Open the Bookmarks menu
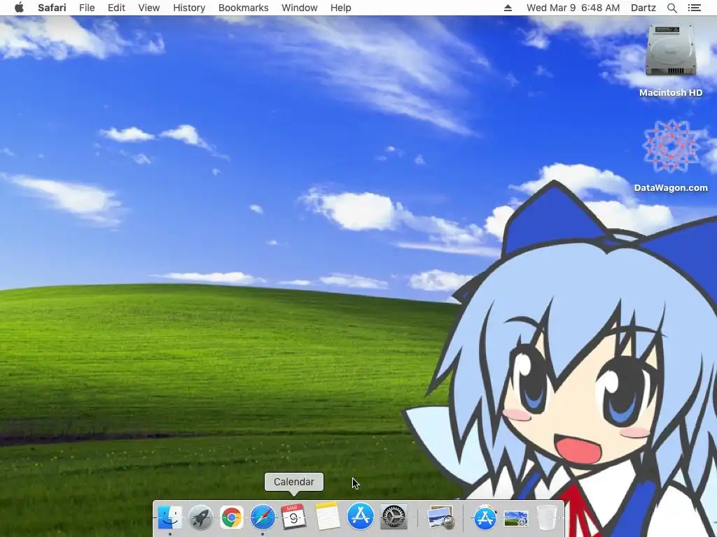This screenshot has height=537, width=717. pos(243,8)
